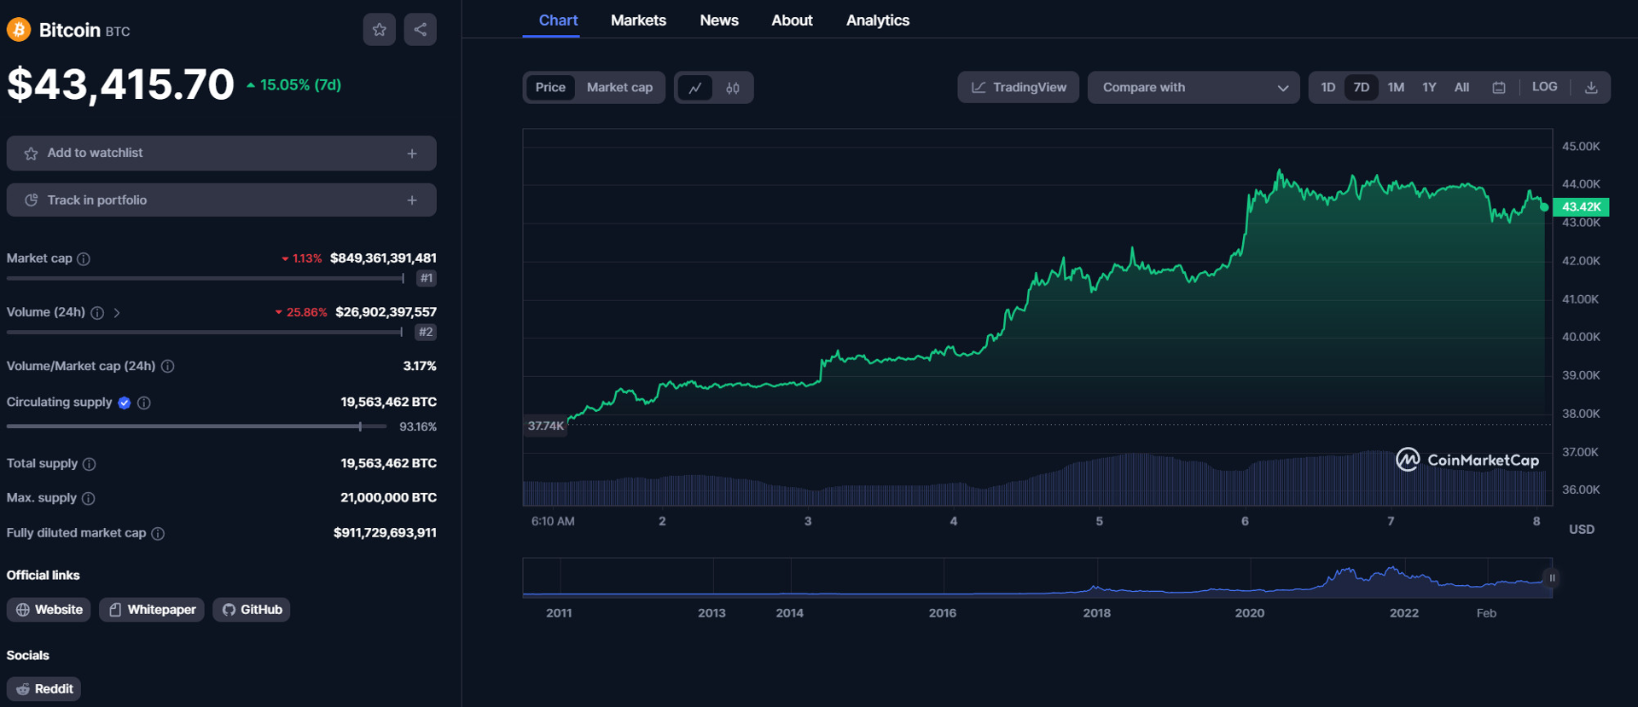The image size is (1638, 707).
Task: Click the #1 market cap rank badge
Action: [427, 278]
